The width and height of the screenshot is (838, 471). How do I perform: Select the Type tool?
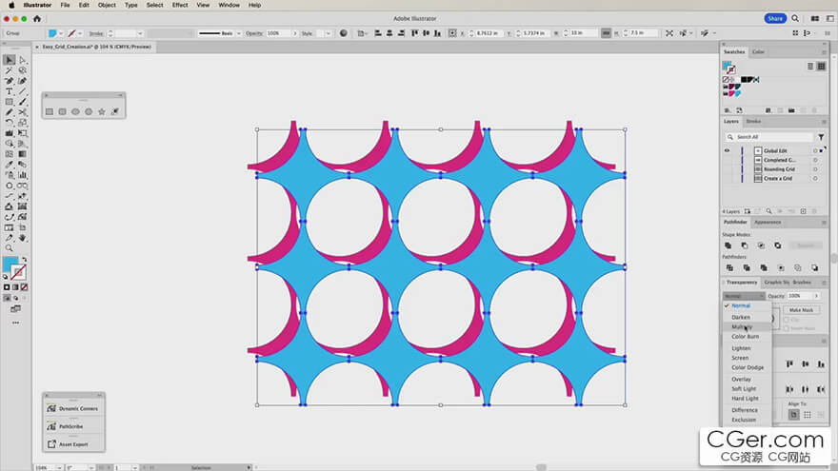point(10,91)
